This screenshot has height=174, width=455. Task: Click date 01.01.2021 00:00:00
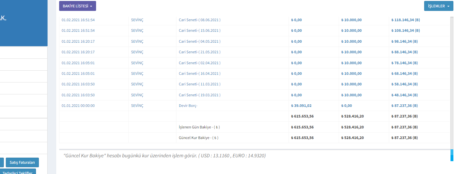click(78, 106)
